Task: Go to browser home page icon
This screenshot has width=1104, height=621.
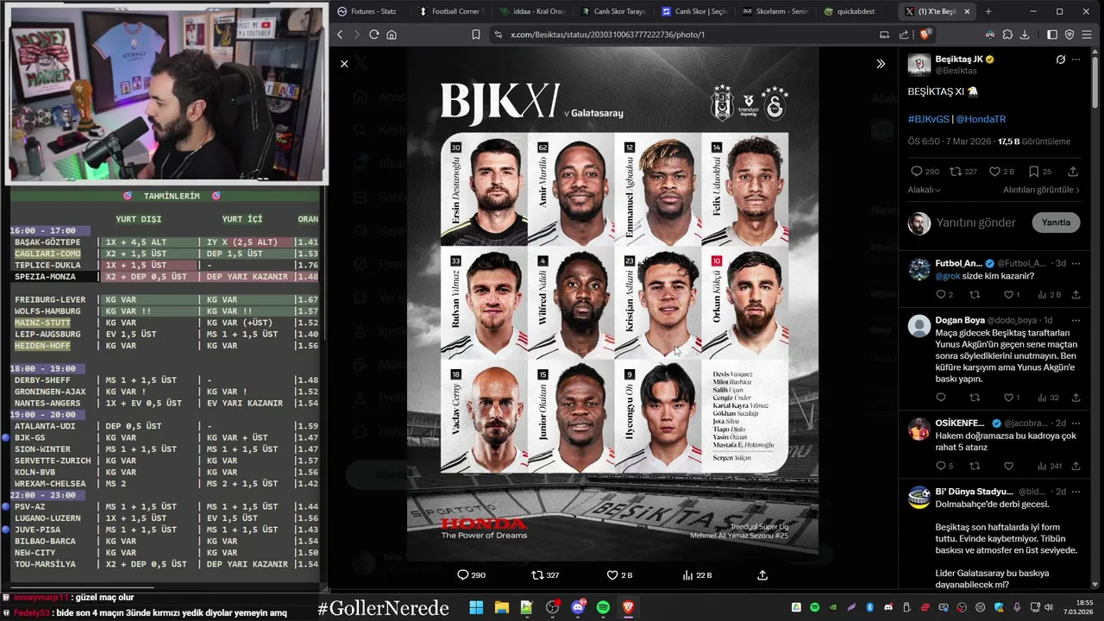Action: [392, 34]
